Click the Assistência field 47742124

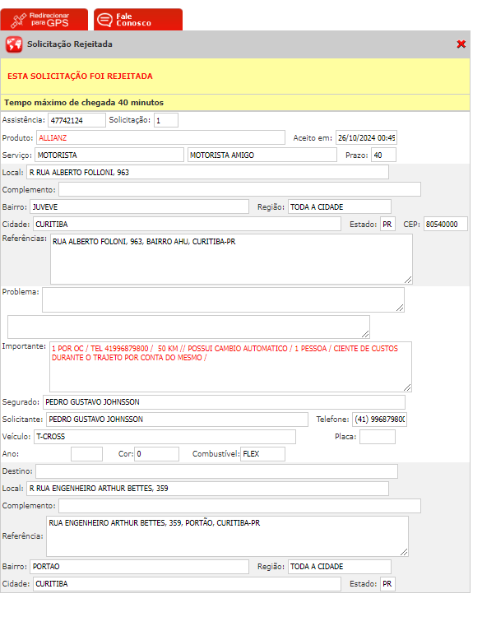(76, 120)
